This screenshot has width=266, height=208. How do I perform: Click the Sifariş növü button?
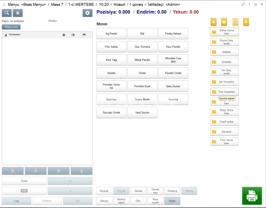pos(11,27)
